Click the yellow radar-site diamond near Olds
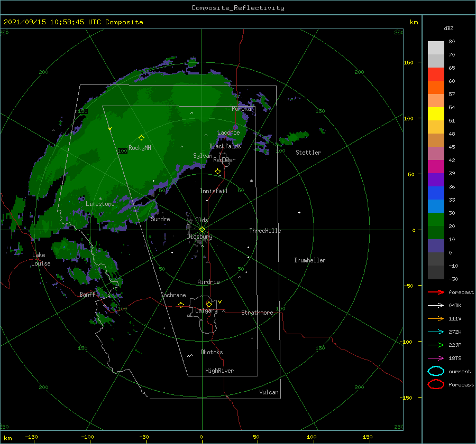This screenshot has height=444, width=476. tap(202, 230)
